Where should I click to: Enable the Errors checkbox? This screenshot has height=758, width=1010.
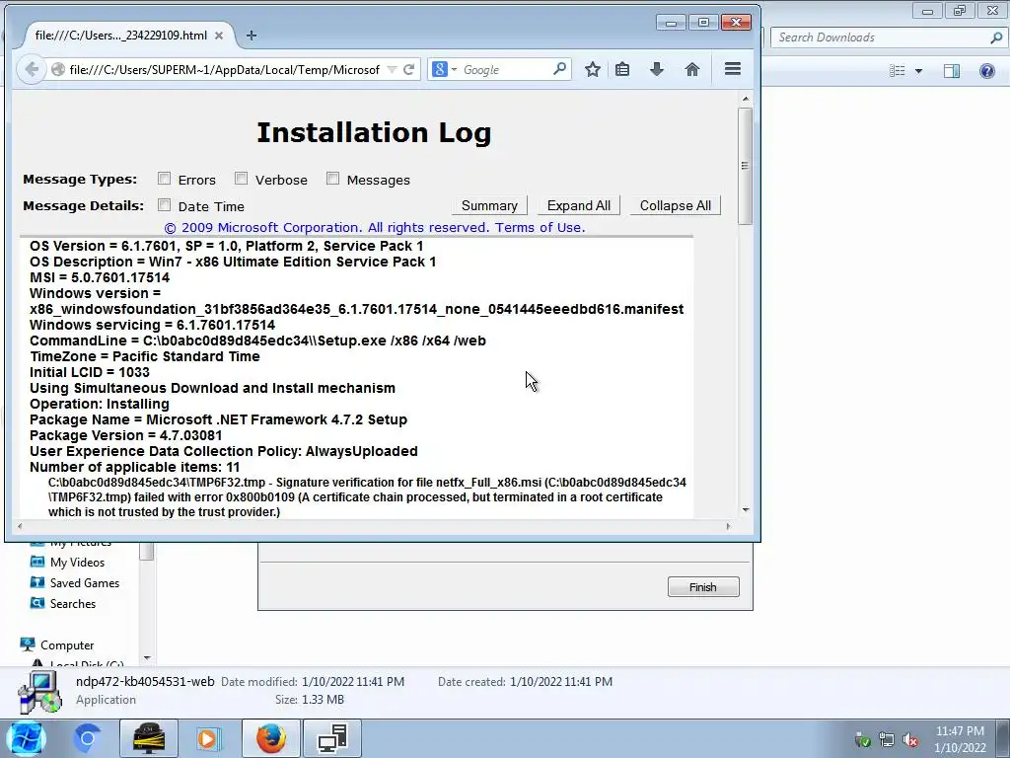pos(165,179)
